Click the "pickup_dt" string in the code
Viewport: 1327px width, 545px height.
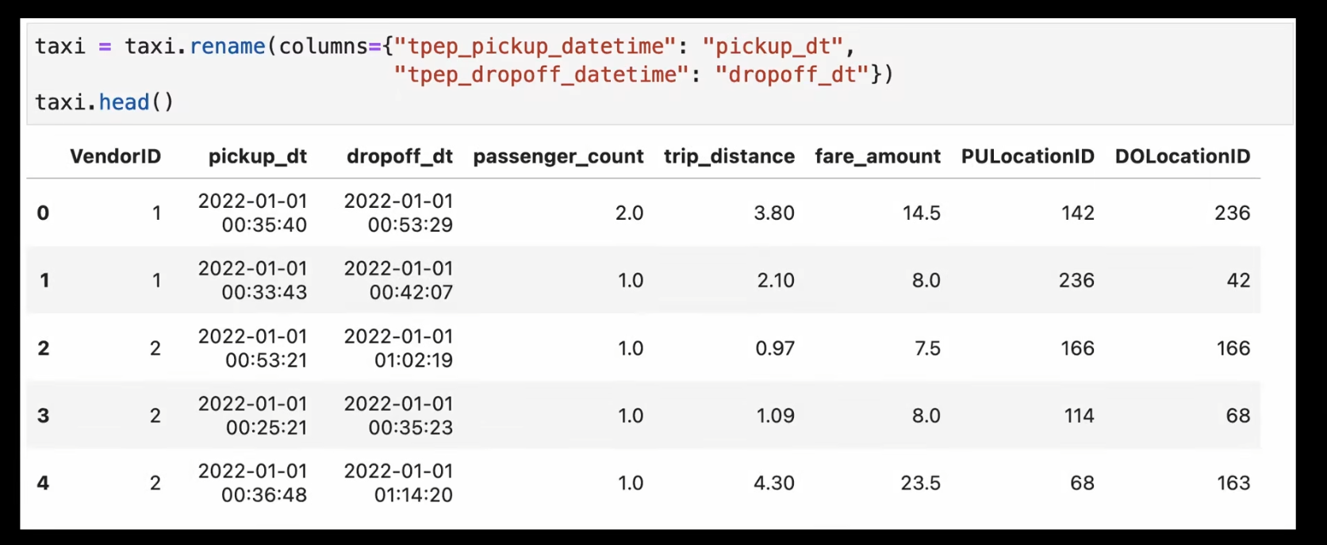[772, 46]
